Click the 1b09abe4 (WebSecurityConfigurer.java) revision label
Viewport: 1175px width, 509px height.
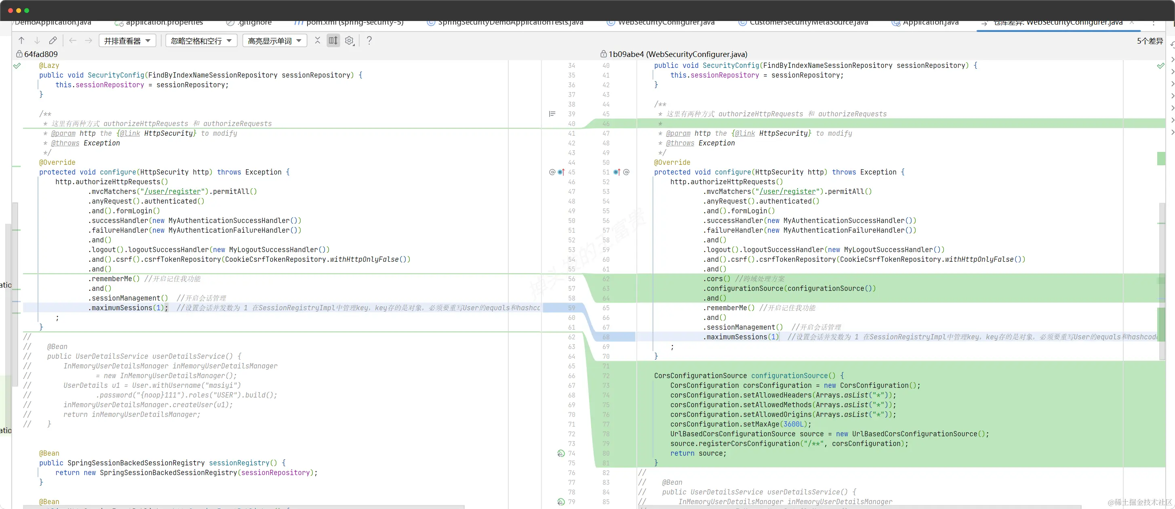tap(678, 54)
